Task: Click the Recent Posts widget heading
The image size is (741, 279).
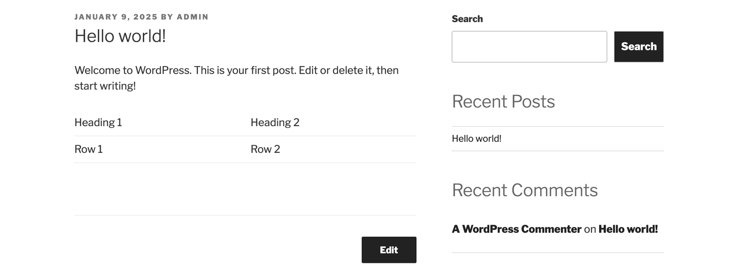Action: point(503,101)
